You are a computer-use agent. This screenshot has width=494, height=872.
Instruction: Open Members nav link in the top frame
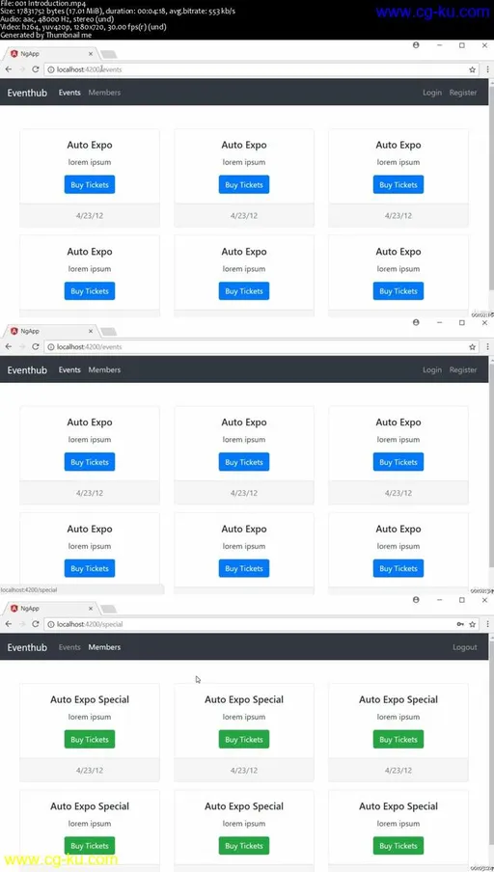click(x=104, y=93)
